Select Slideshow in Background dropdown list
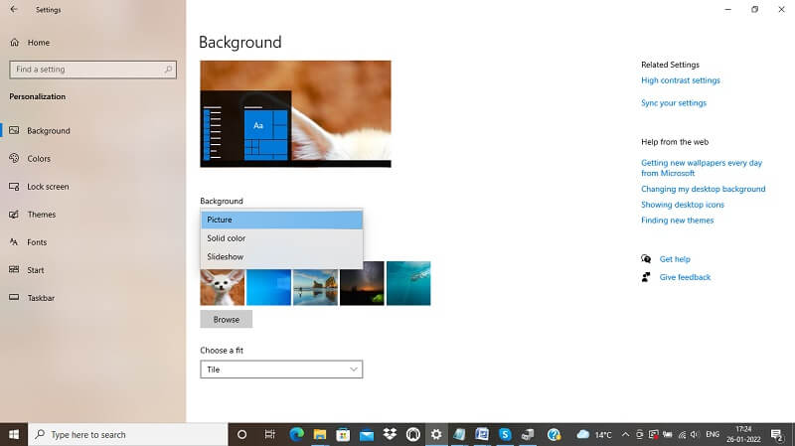 tap(281, 257)
